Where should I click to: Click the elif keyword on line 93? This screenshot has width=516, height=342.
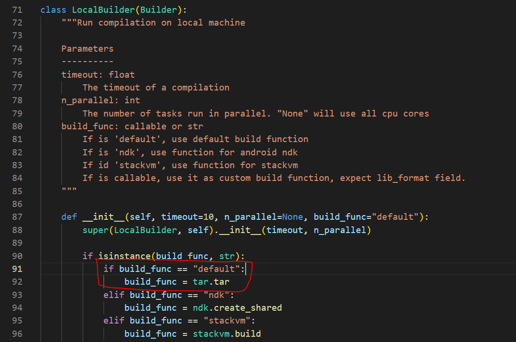click(x=114, y=295)
